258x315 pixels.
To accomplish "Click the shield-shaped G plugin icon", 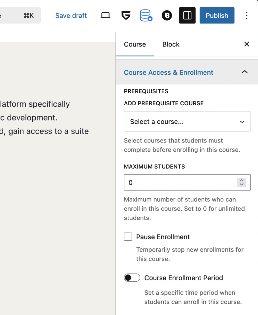I will click(x=126, y=15).
